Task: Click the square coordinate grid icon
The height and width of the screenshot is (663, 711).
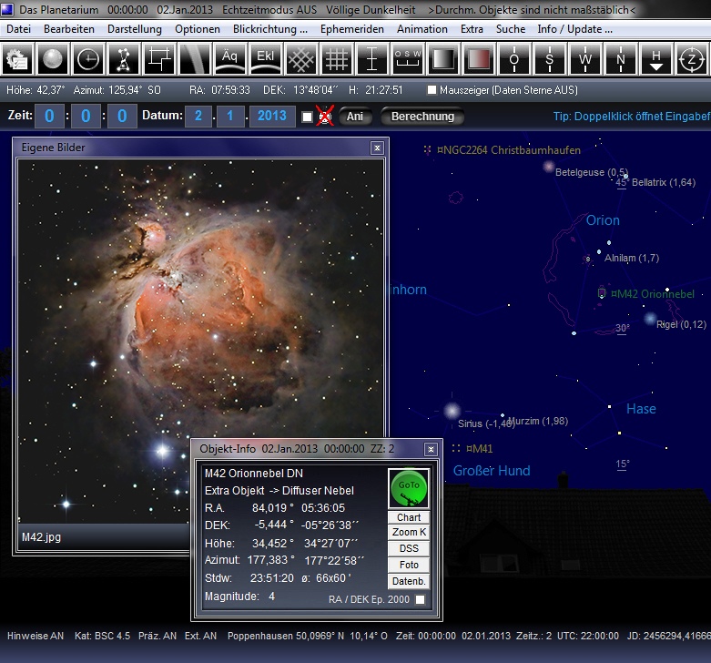Action: pos(337,60)
